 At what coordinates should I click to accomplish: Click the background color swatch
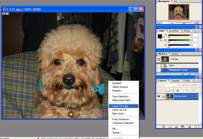tap(163, 39)
